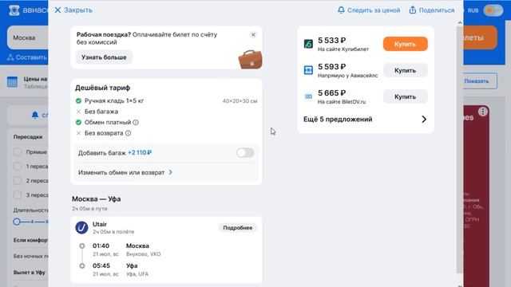Toggle the switch next to RUB in header

pyautogui.click(x=493, y=10)
